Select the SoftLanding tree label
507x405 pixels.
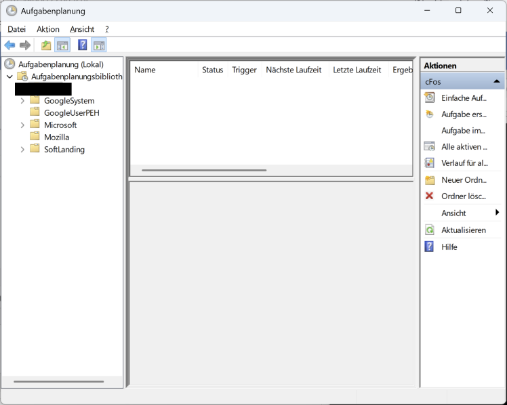click(64, 150)
